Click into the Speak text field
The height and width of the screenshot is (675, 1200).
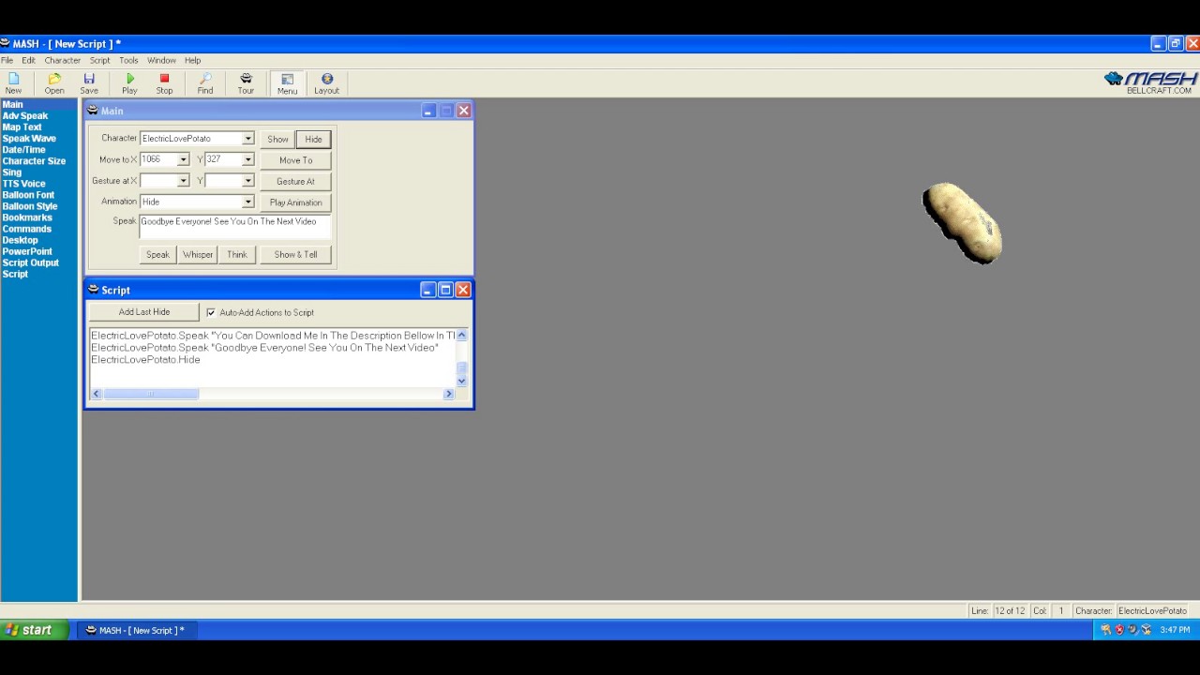coord(234,227)
